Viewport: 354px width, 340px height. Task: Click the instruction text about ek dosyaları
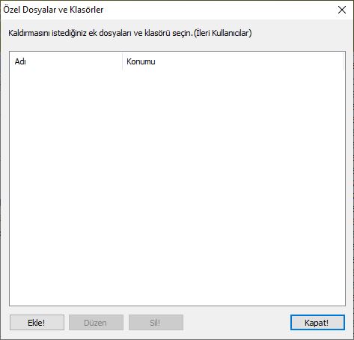[130, 33]
